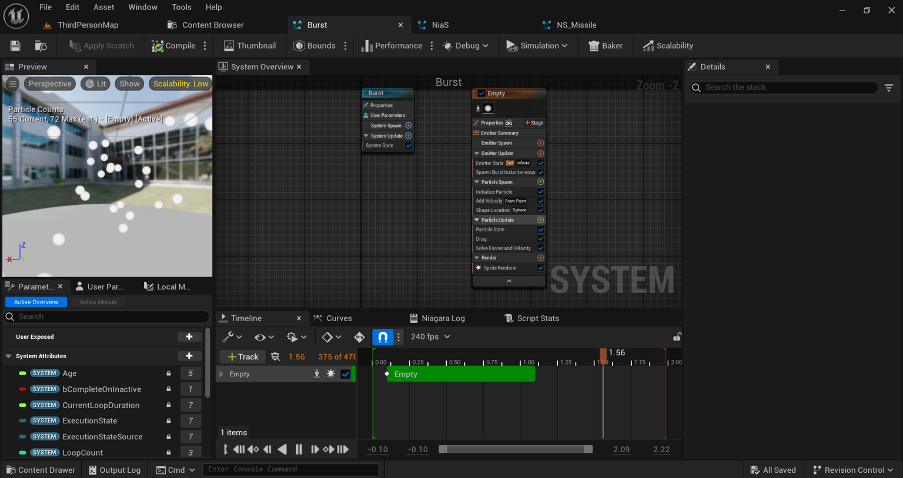Uncheck the Drag module

[x=541, y=239]
